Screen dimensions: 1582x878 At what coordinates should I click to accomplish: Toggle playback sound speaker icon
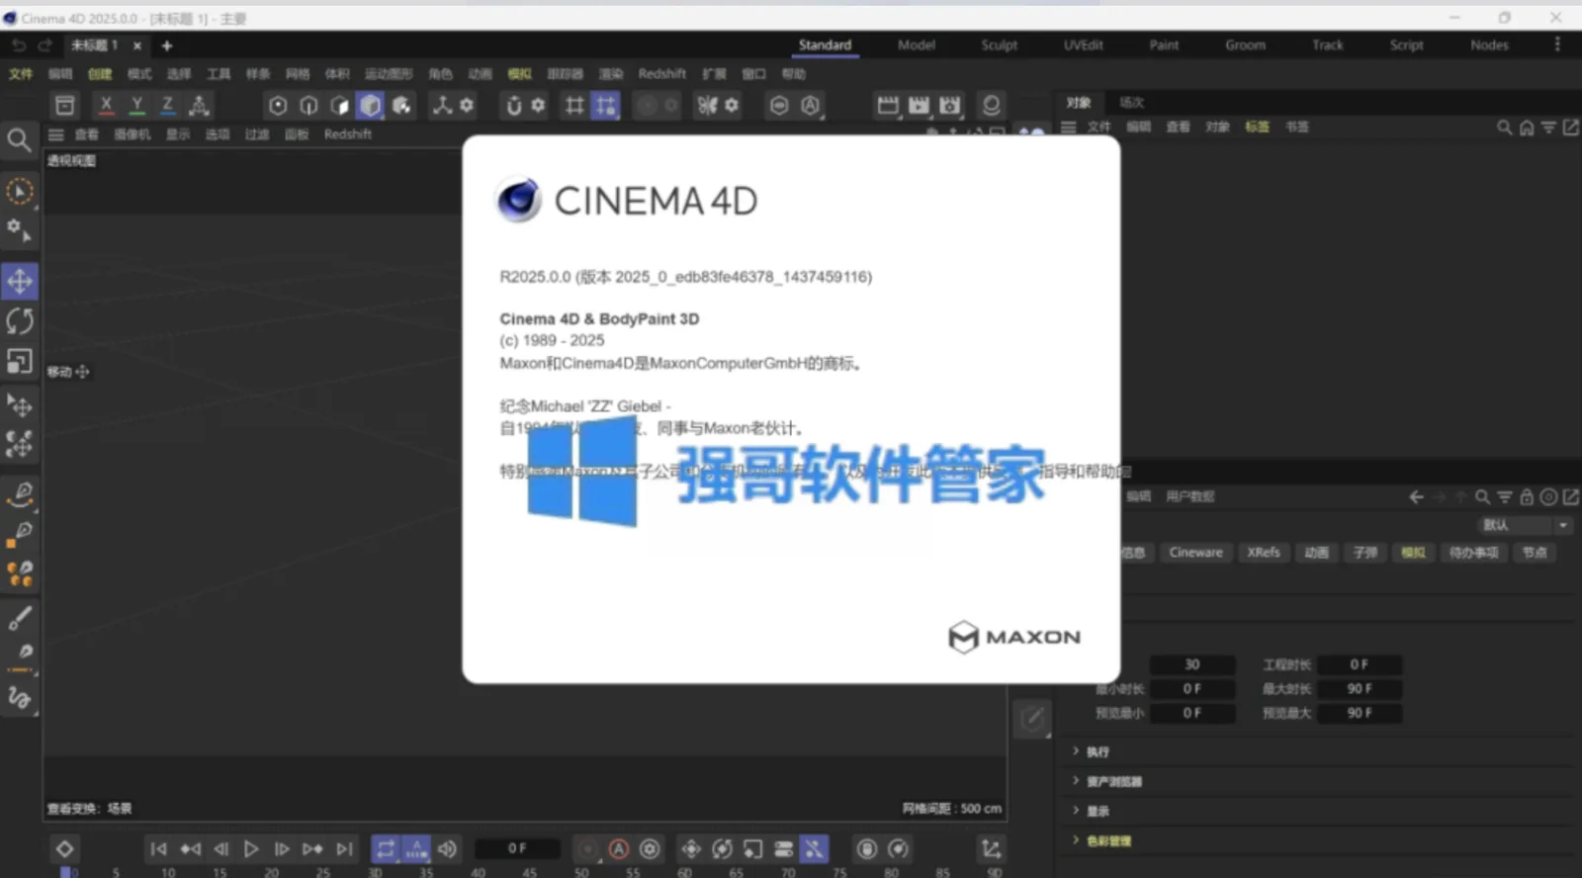click(x=448, y=849)
